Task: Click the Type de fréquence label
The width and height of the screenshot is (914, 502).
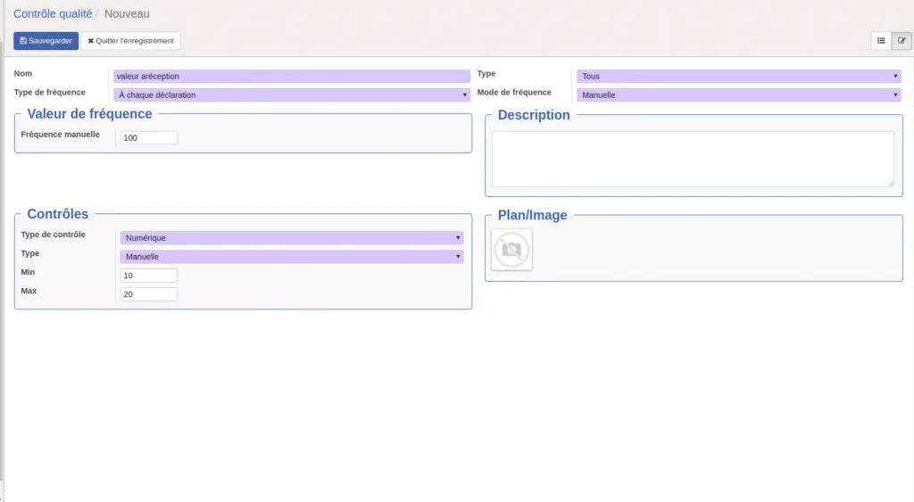Action: tap(50, 93)
